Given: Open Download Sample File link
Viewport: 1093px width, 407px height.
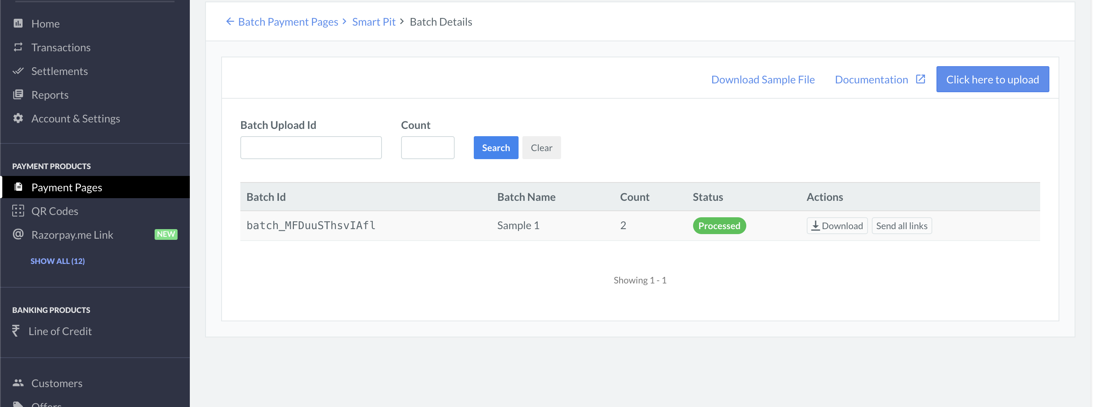Looking at the screenshot, I should (762, 79).
